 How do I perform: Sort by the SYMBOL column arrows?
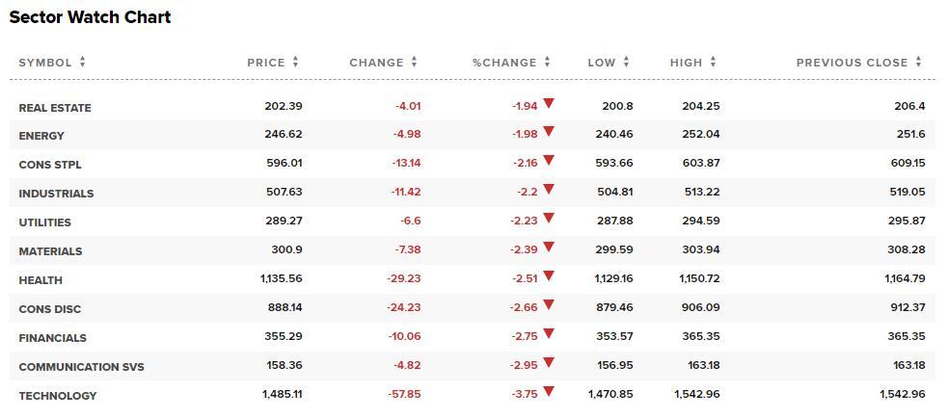[82, 63]
